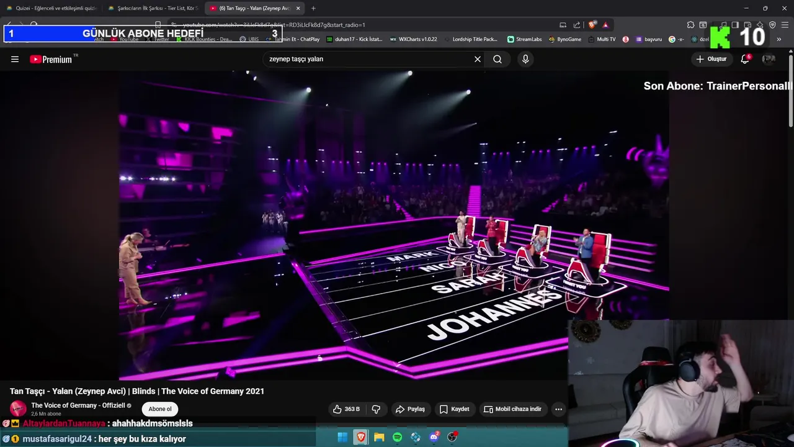Viewport: 794px width, 447px height.
Task: Save the video with Kaydet
Action: coord(454,409)
